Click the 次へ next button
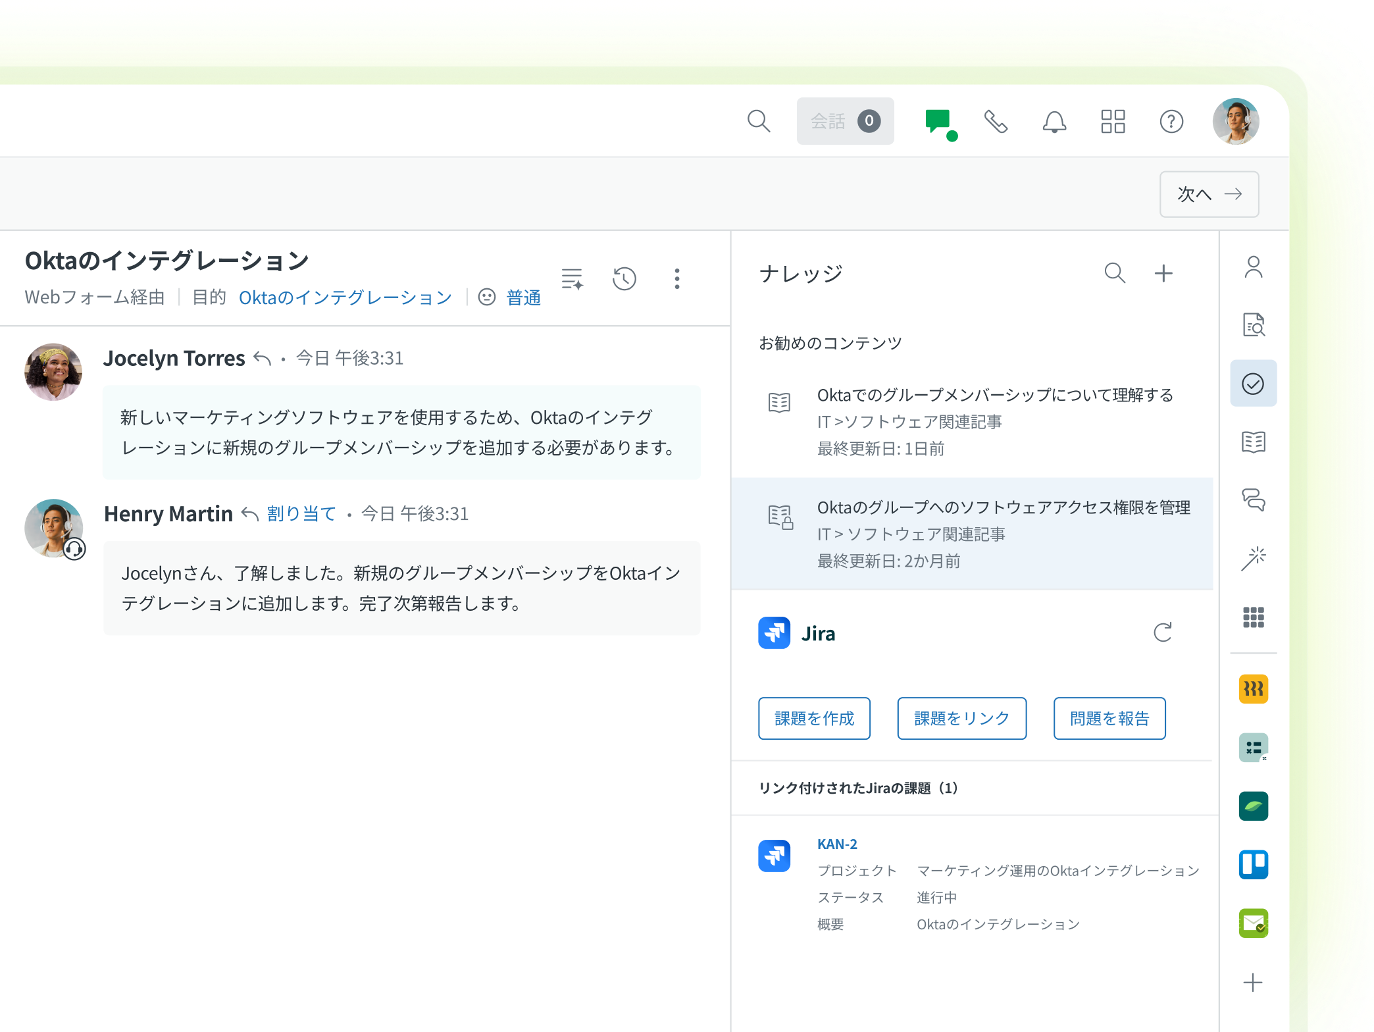The image size is (1374, 1032). click(x=1208, y=194)
